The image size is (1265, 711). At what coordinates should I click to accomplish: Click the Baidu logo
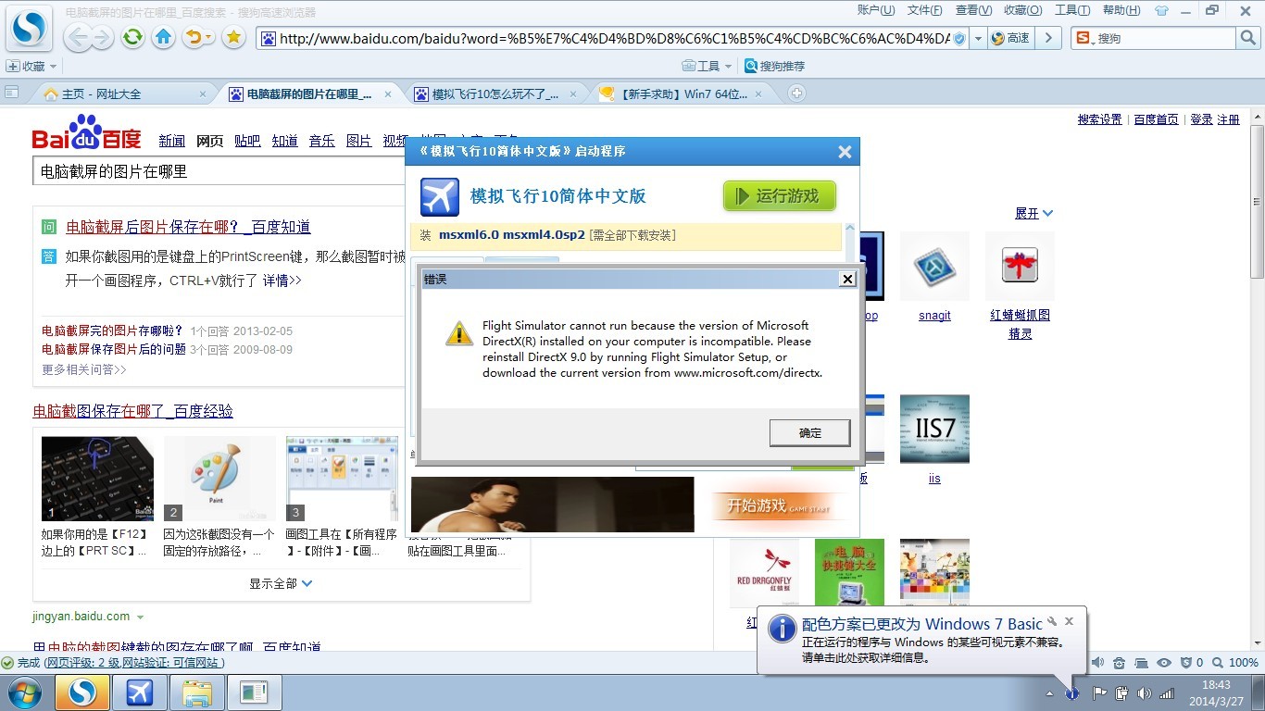86,134
